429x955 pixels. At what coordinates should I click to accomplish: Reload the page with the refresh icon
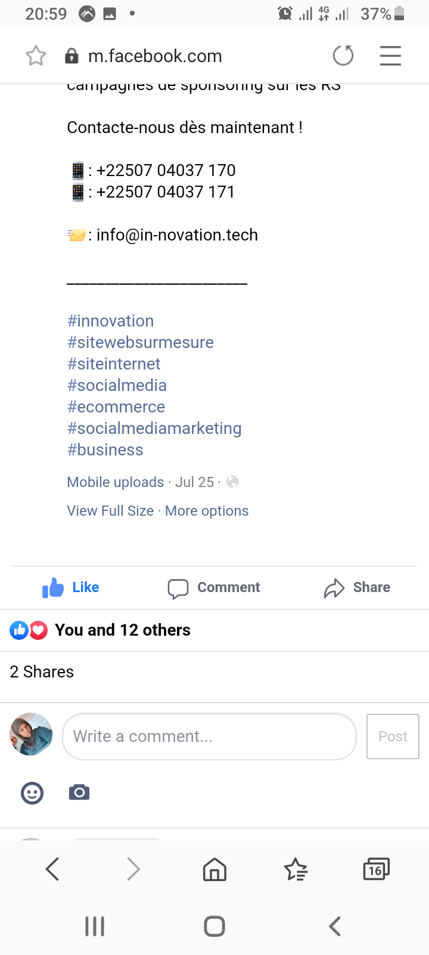point(343,56)
